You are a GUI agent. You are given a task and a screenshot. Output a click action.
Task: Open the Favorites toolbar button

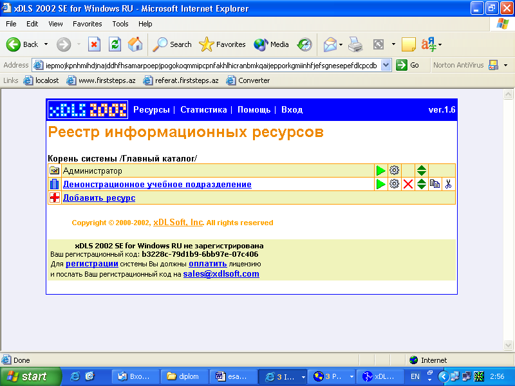tap(222, 44)
